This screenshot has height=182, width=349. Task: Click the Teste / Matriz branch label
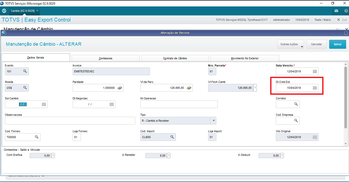(x=323, y=20)
